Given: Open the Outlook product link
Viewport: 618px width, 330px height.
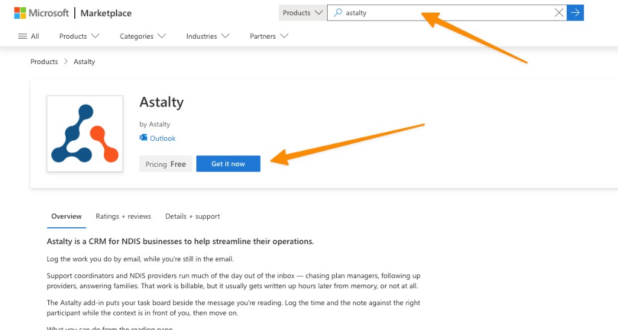Looking at the screenshot, I should [162, 138].
